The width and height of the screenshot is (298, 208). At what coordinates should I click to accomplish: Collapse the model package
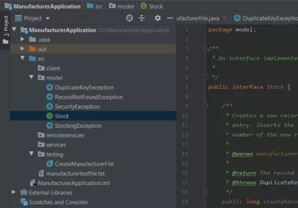coord(31,77)
